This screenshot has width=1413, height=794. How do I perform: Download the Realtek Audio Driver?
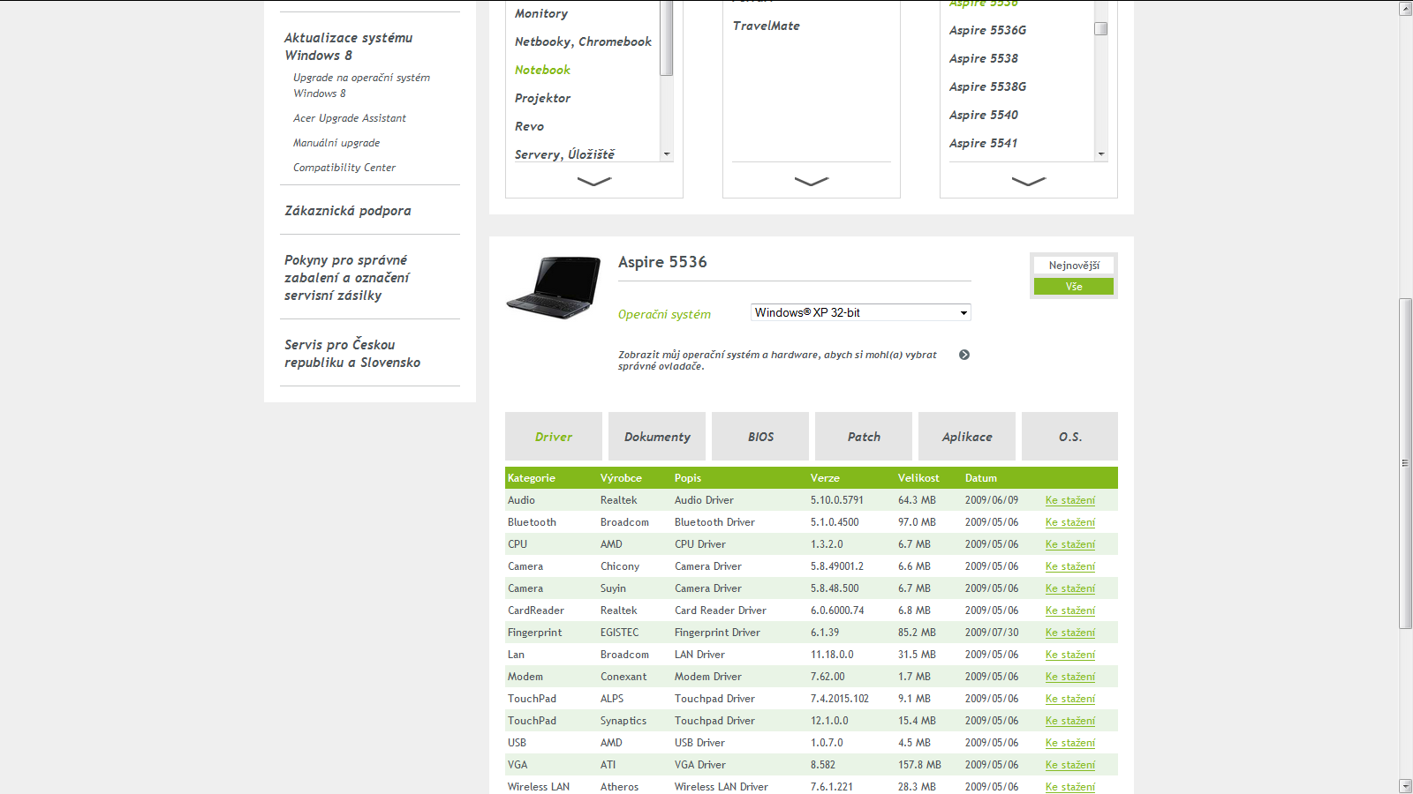click(x=1070, y=500)
